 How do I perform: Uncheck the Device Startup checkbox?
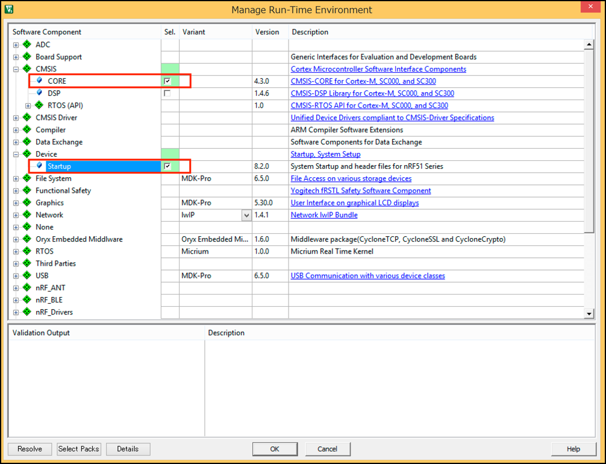click(167, 166)
